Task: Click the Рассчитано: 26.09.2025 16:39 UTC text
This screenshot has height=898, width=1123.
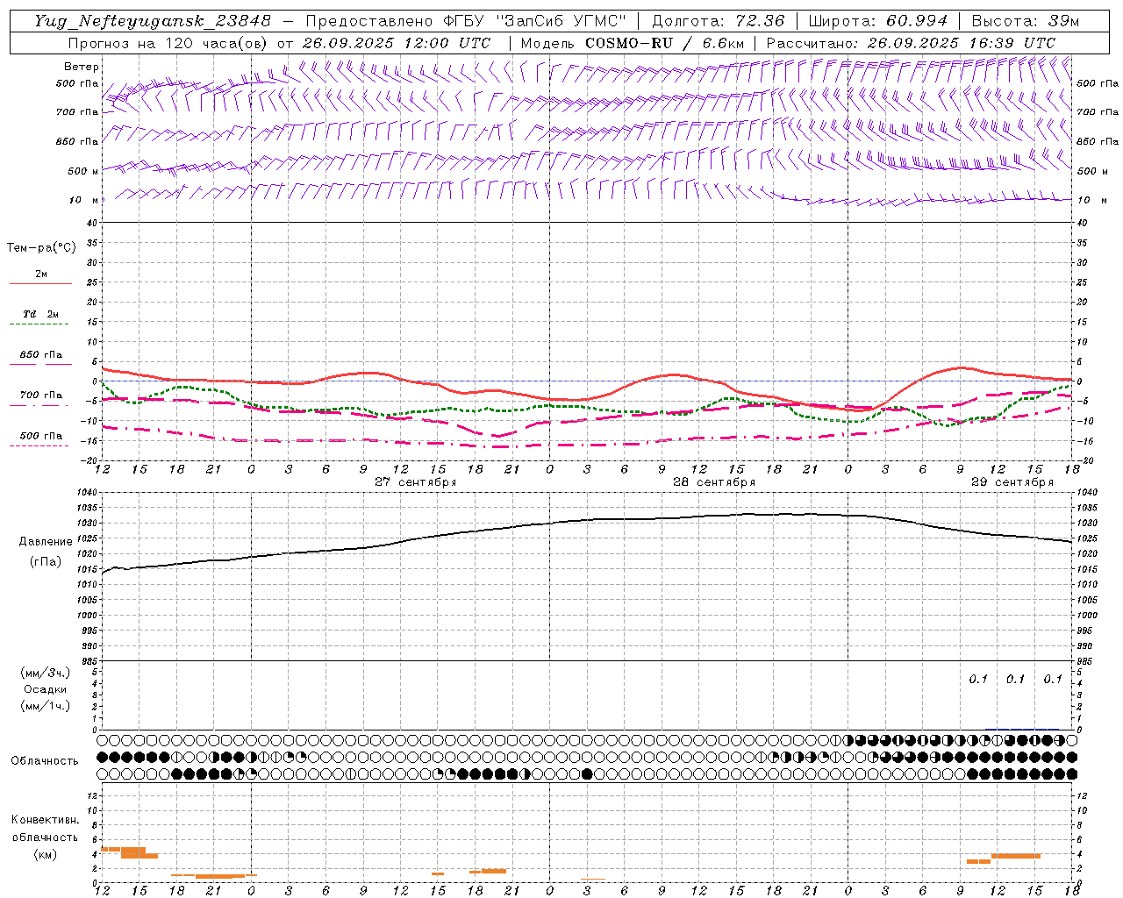Action: pyautogui.click(x=911, y=43)
